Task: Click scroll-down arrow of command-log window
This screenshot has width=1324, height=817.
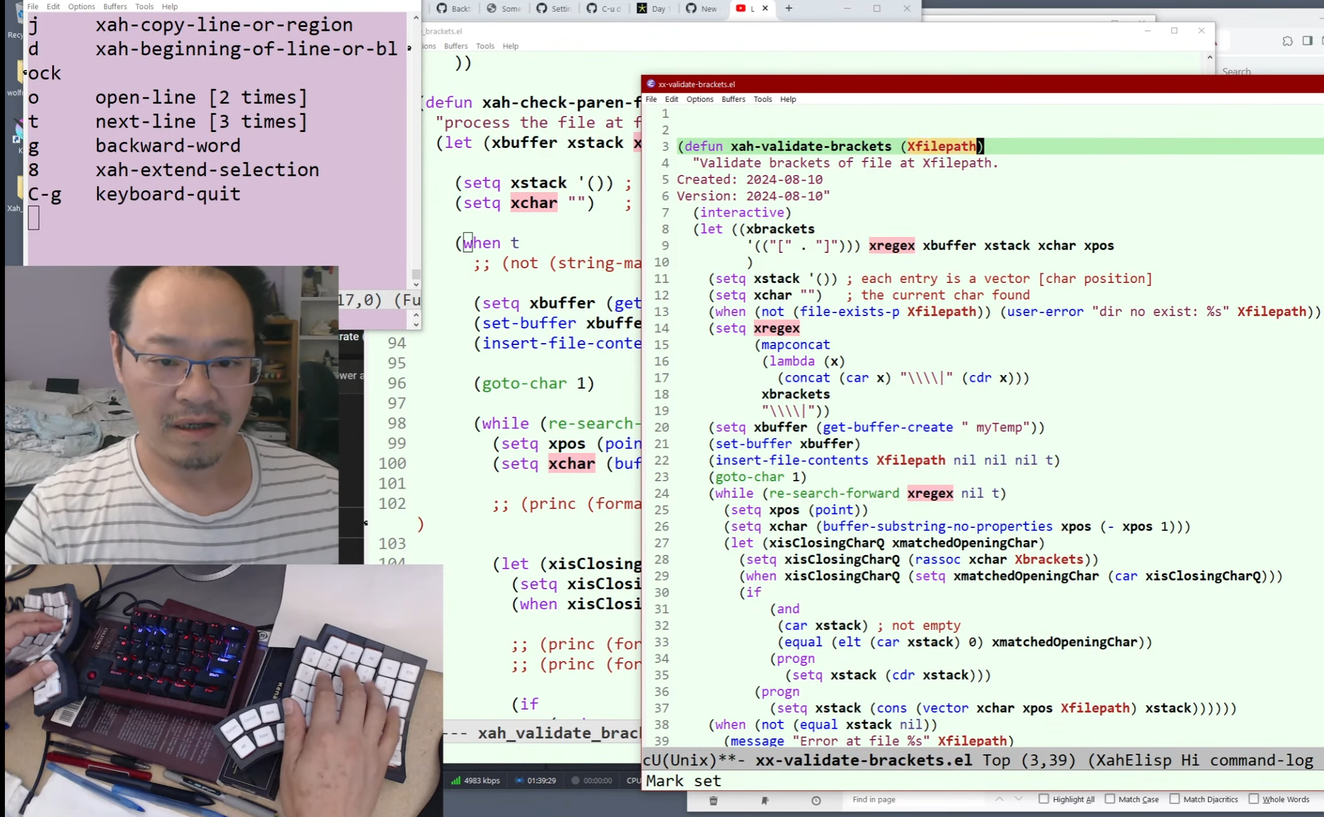Action: 416,284
